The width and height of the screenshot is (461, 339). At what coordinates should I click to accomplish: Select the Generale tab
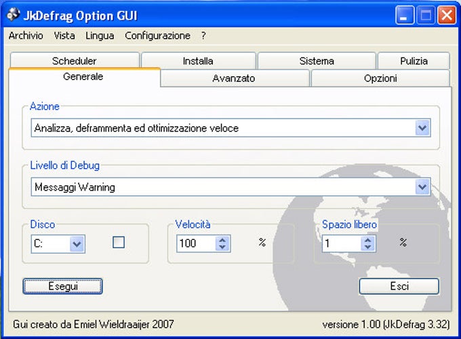coord(83,77)
